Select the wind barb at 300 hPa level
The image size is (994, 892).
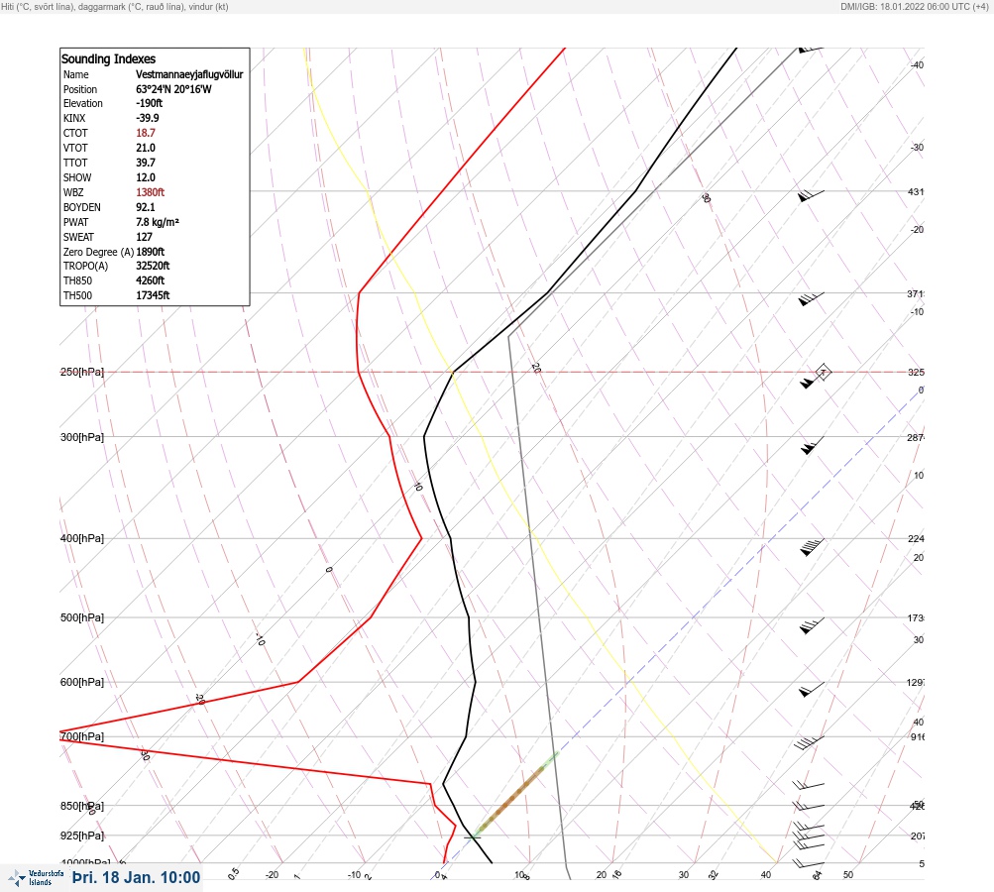[812, 446]
